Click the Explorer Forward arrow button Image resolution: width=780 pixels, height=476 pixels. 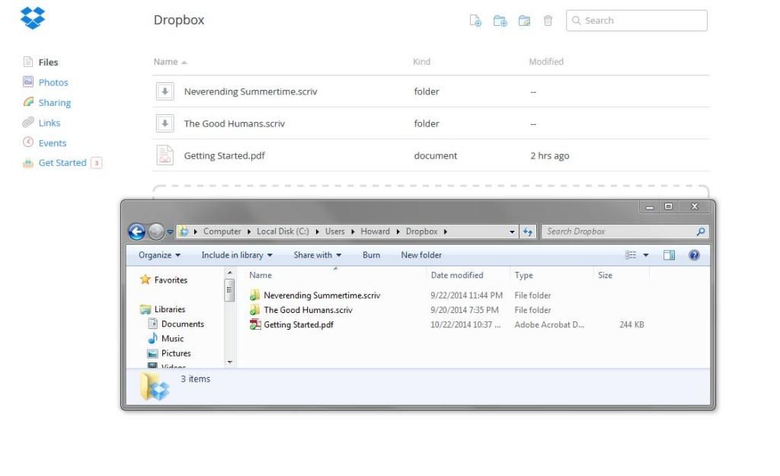click(156, 232)
